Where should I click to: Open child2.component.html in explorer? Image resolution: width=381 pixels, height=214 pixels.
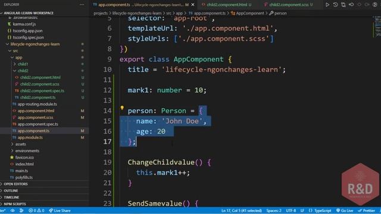pyautogui.click(x=40, y=77)
